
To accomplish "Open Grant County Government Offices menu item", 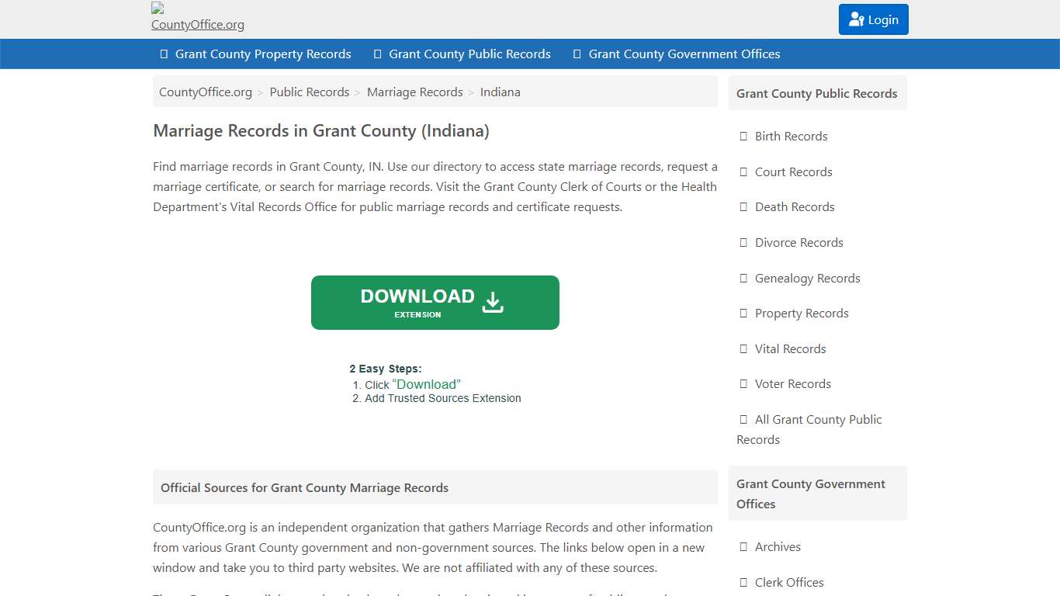I will (684, 54).
